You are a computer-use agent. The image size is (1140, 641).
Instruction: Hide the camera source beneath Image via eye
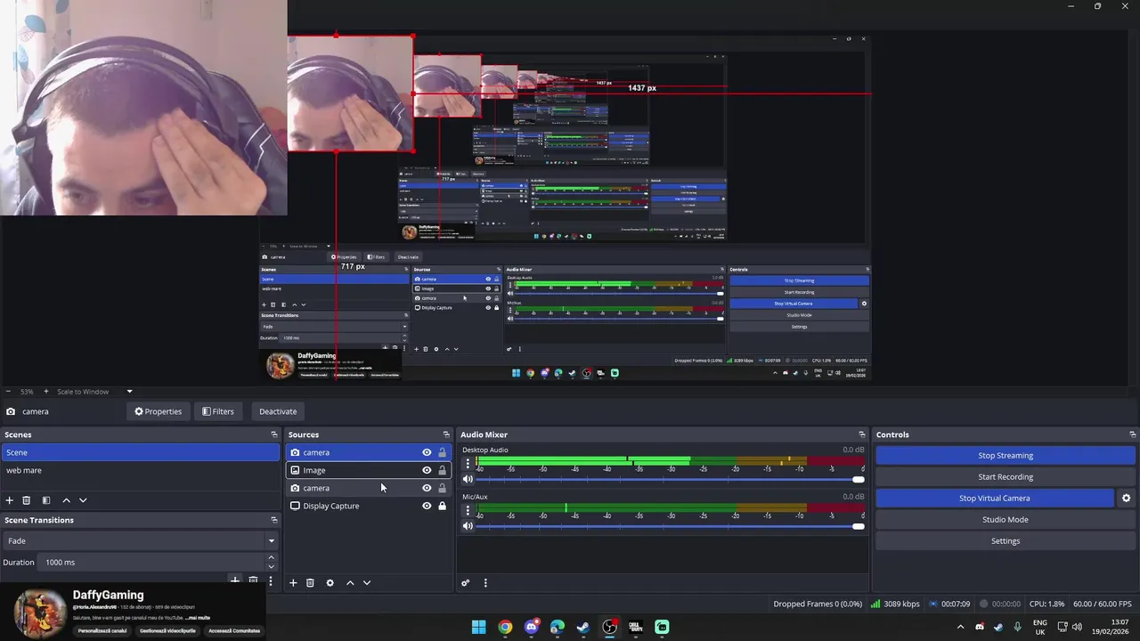click(x=427, y=488)
